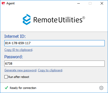108x93 pixels.
Task: Click the registered trademark symbol beside logo
Action: coord(84,18)
